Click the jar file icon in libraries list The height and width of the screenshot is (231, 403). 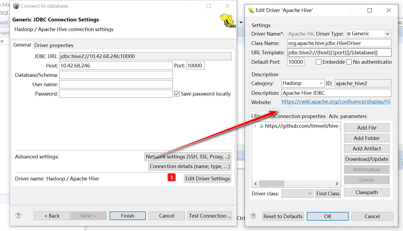click(x=262, y=126)
